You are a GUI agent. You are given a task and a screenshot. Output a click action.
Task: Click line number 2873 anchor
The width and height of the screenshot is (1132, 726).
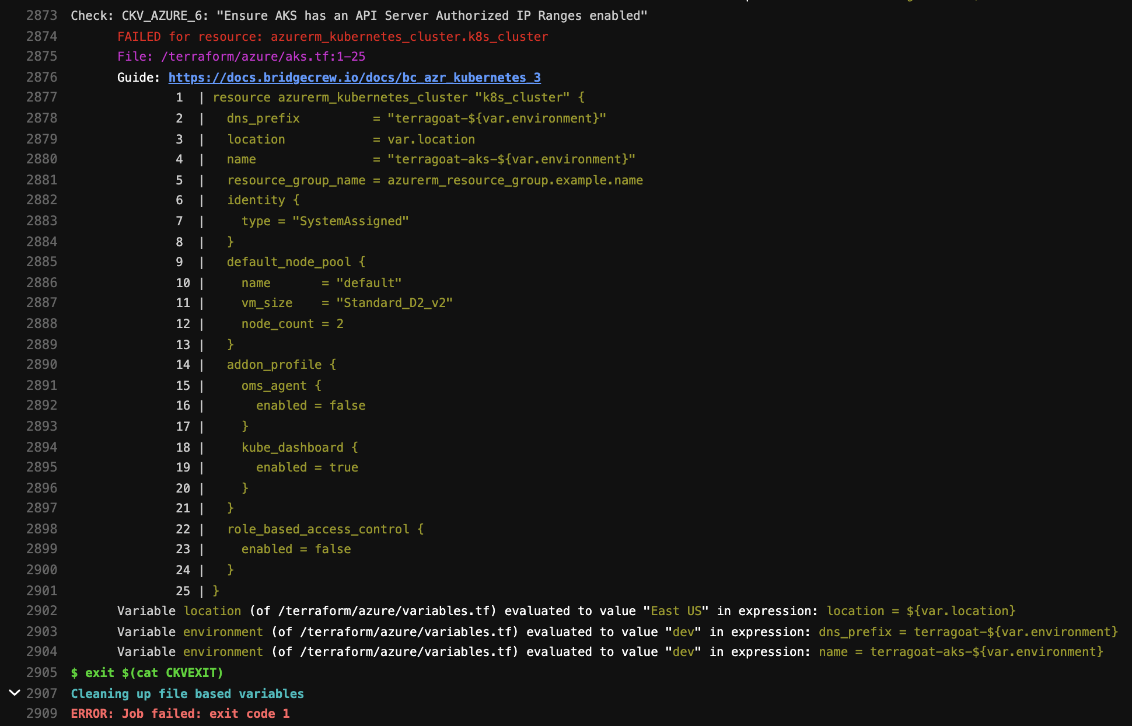pos(41,16)
